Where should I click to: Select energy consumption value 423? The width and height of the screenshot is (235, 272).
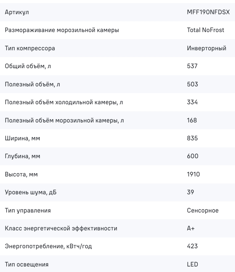[192, 246]
